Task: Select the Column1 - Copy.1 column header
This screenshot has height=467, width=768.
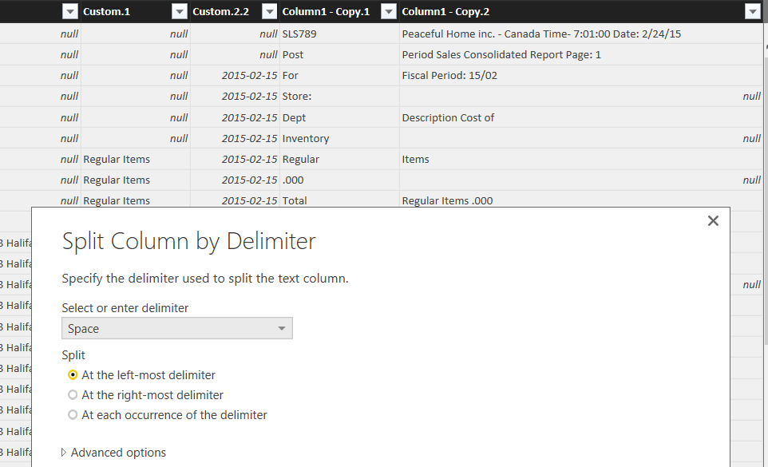Action: click(326, 11)
